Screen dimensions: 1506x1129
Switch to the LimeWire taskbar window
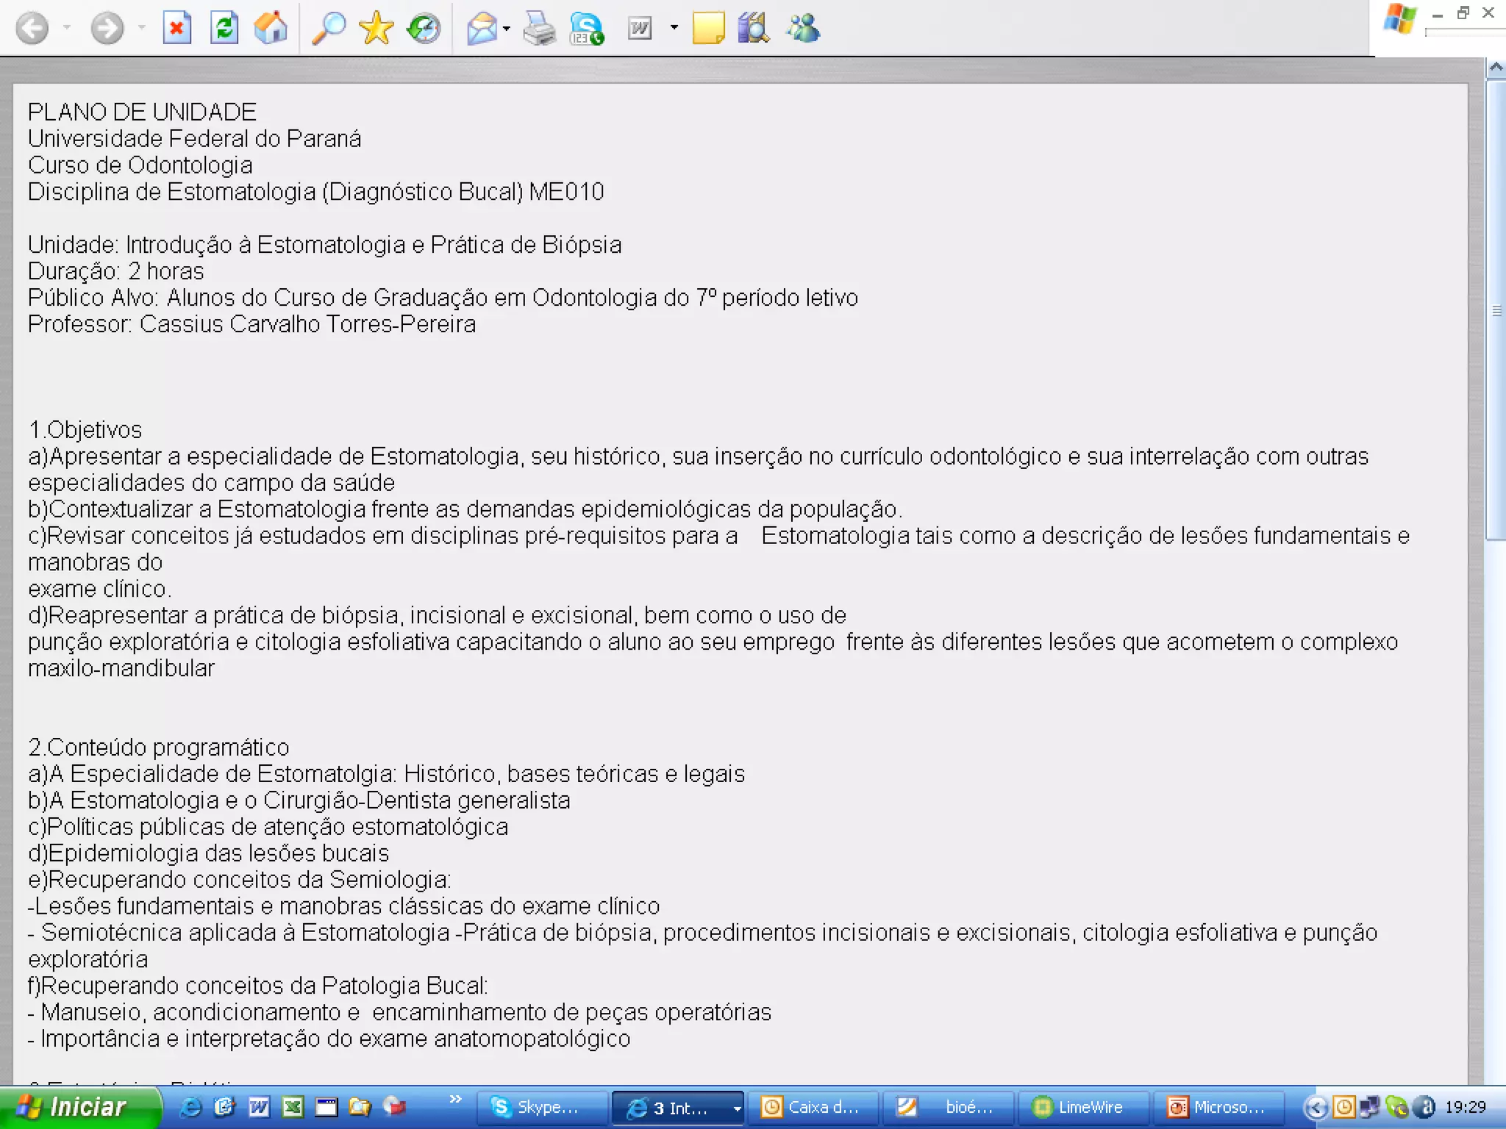[1081, 1108]
